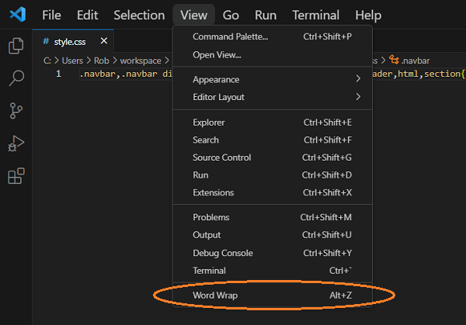Open the Search activity bar icon

click(16, 78)
